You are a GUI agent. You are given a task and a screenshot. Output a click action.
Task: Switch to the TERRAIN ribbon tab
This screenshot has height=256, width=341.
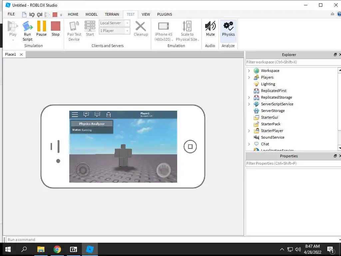112,14
